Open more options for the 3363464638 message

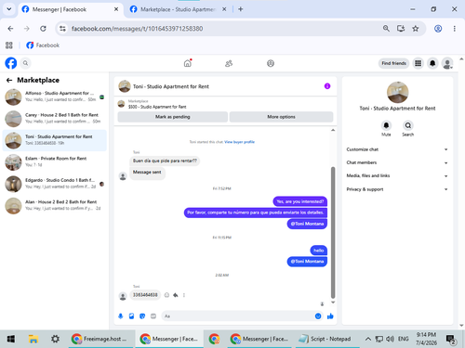tap(184, 295)
